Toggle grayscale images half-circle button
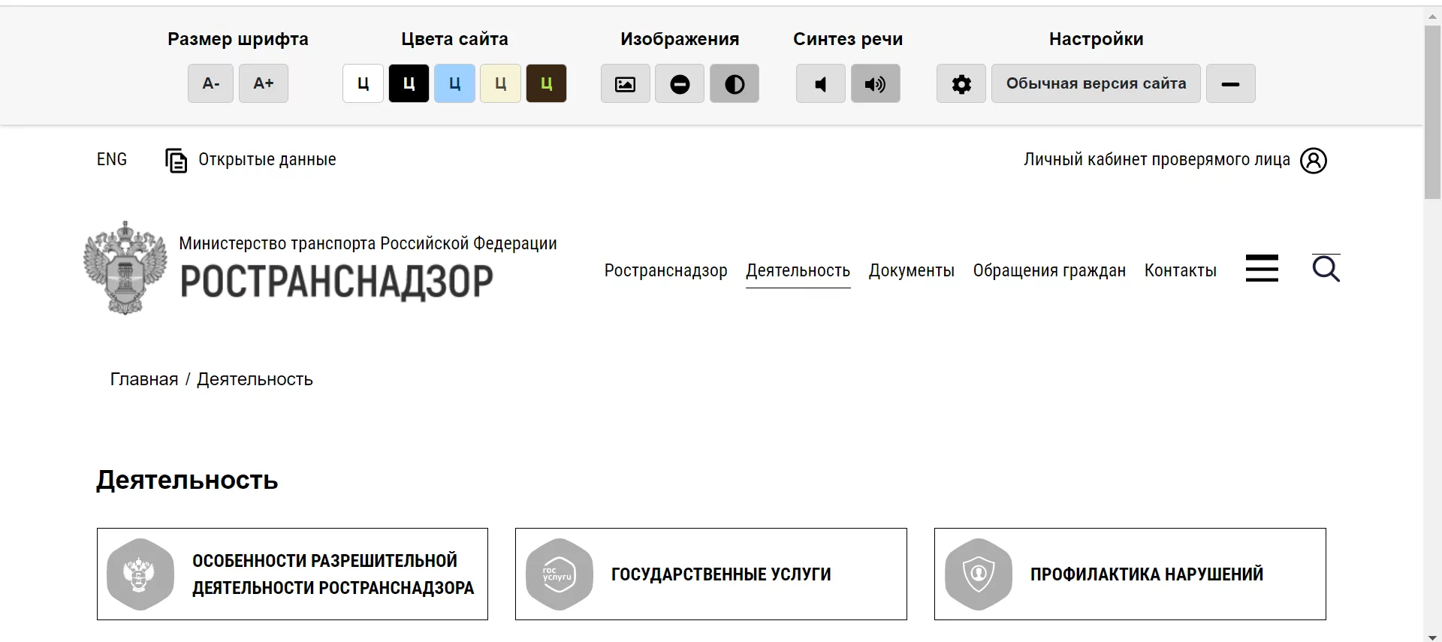This screenshot has height=642, width=1442. [734, 83]
